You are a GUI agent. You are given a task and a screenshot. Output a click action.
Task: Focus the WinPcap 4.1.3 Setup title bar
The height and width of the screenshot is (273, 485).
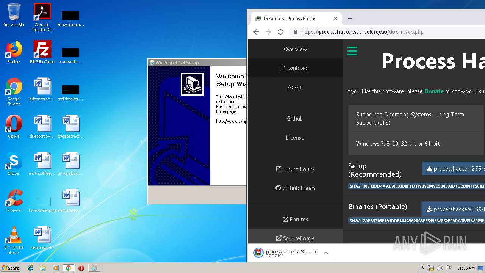click(x=197, y=63)
